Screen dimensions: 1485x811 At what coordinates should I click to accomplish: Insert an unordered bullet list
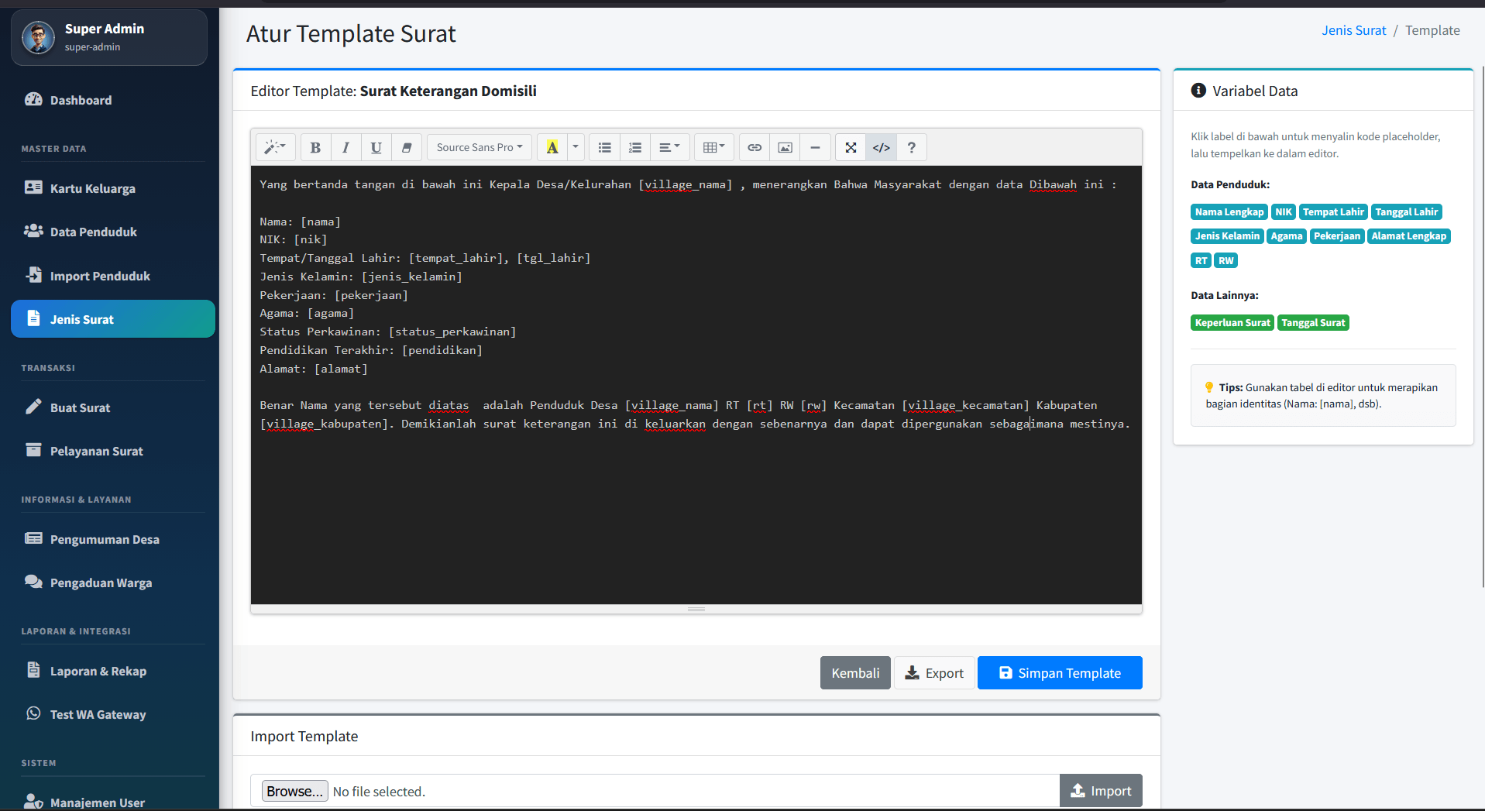[605, 147]
